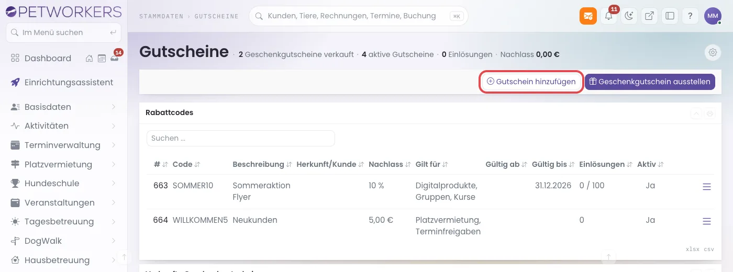This screenshot has width=733, height=272.
Task: Click scroll-to-top arrow in sidebar
Action: [124, 257]
